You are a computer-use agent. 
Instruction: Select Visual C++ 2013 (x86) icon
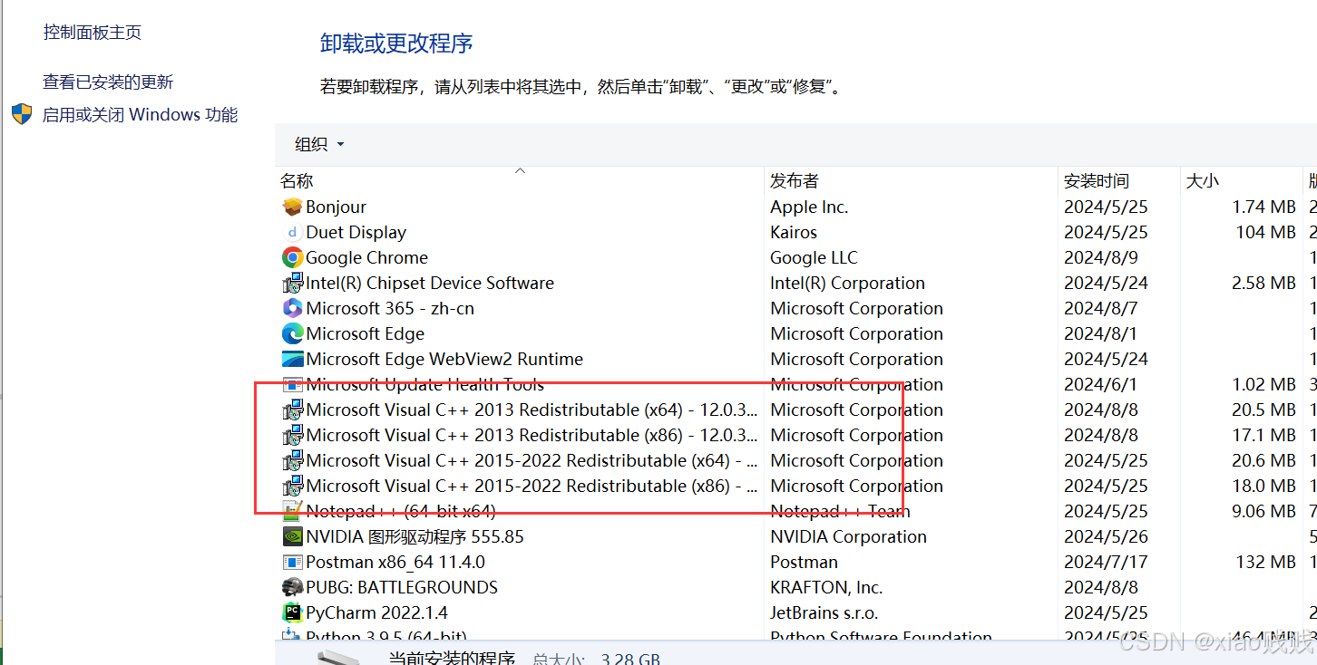click(292, 435)
